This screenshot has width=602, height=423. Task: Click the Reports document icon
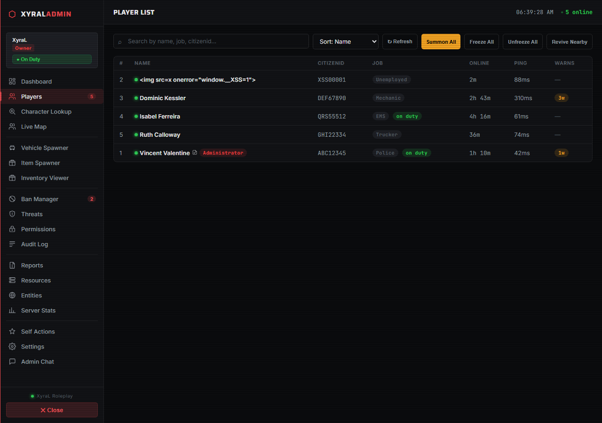coord(12,265)
